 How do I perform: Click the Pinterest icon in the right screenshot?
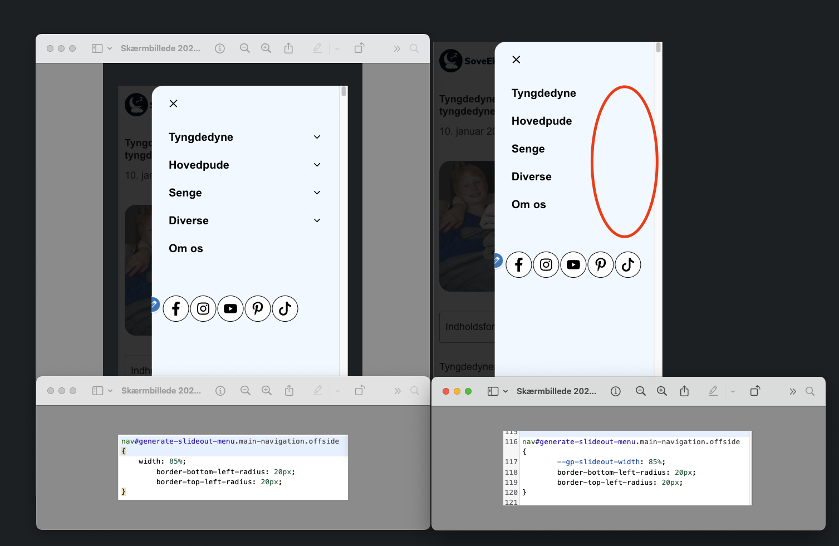click(601, 264)
